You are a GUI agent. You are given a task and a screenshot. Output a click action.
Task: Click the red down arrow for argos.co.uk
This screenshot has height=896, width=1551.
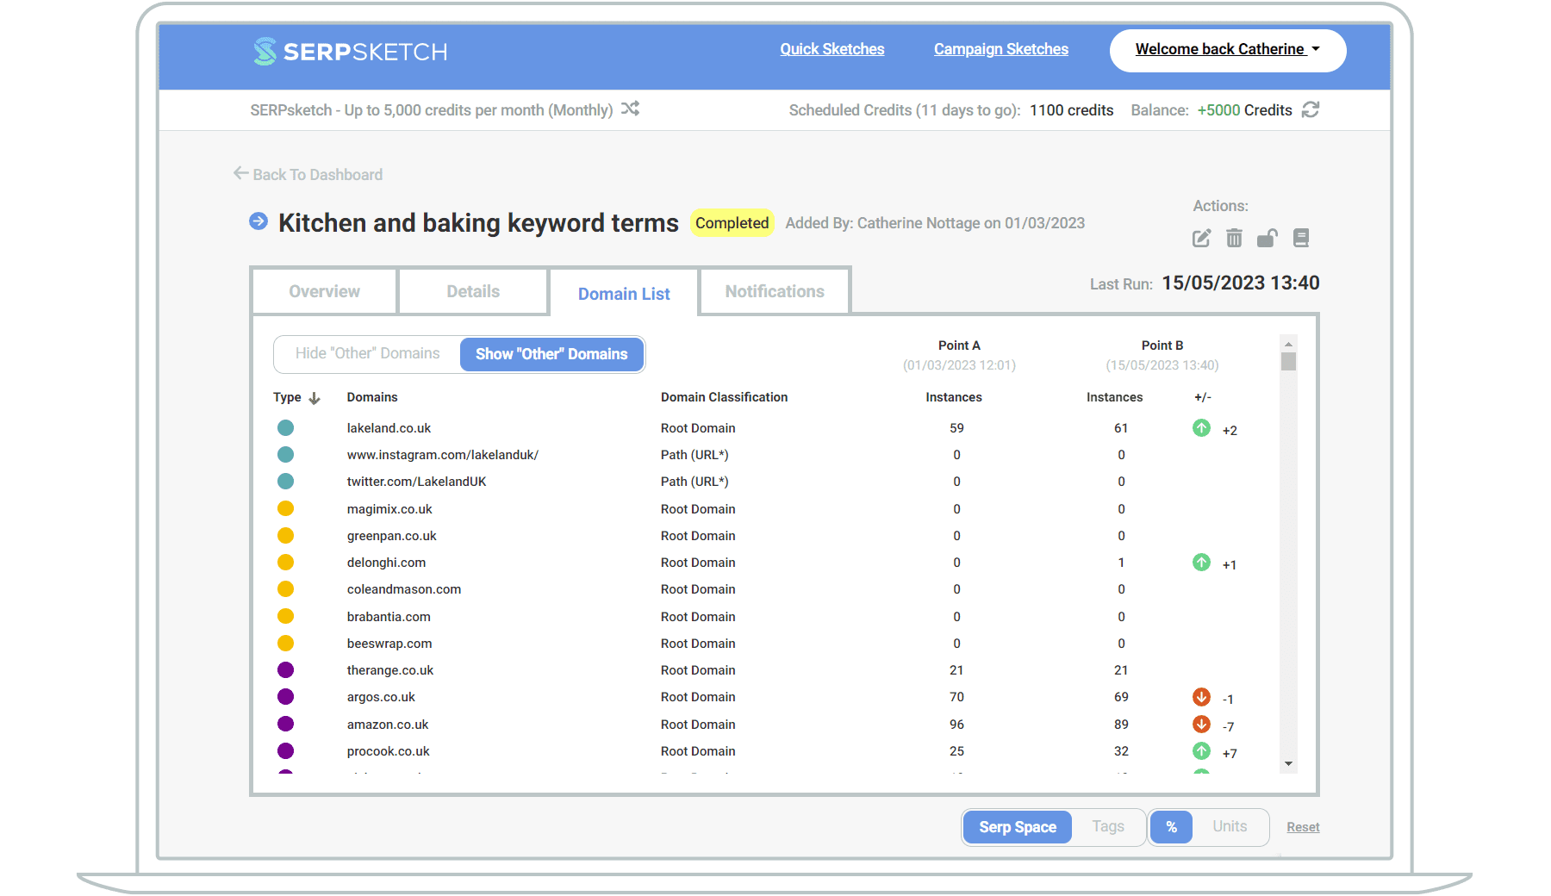click(x=1201, y=697)
